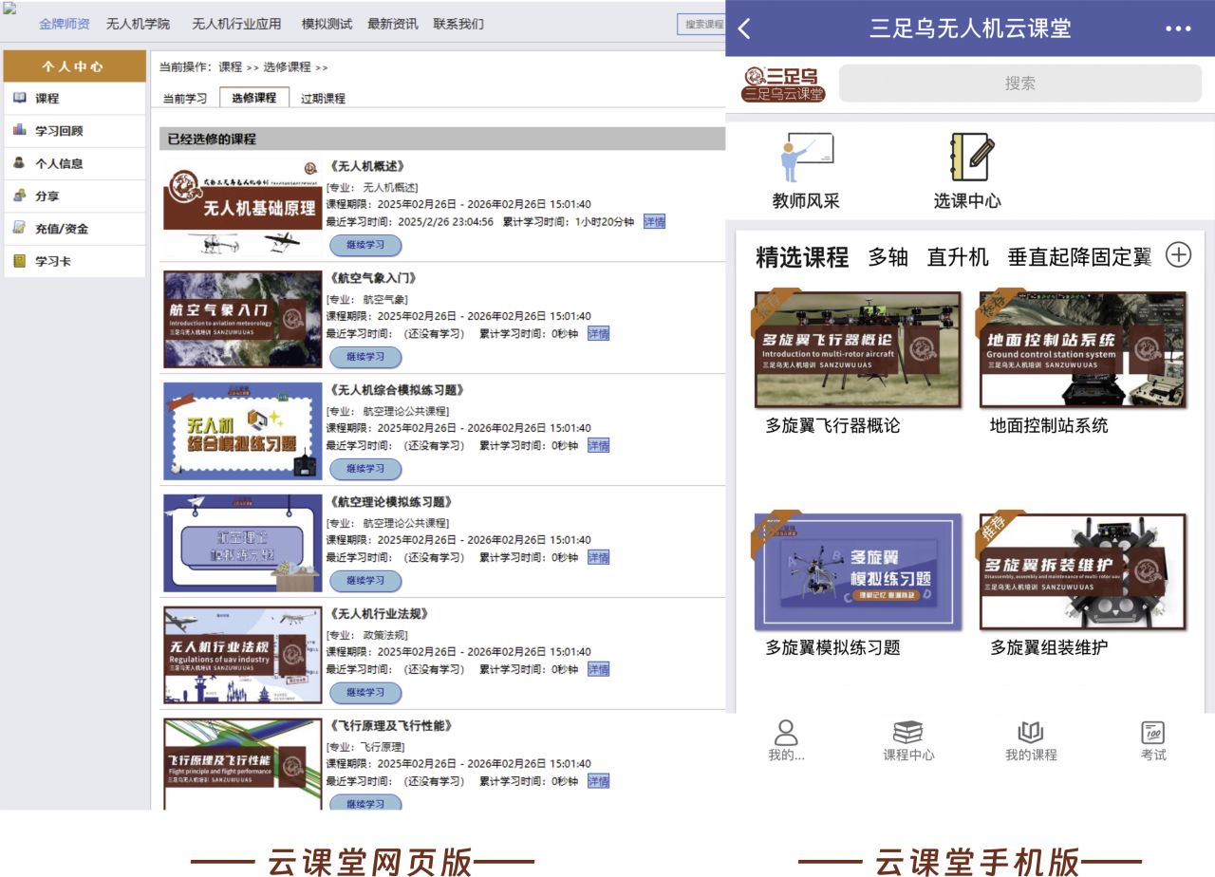Click 详情 link for 无人机概述 course
1215x877 pixels.
click(x=654, y=221)
